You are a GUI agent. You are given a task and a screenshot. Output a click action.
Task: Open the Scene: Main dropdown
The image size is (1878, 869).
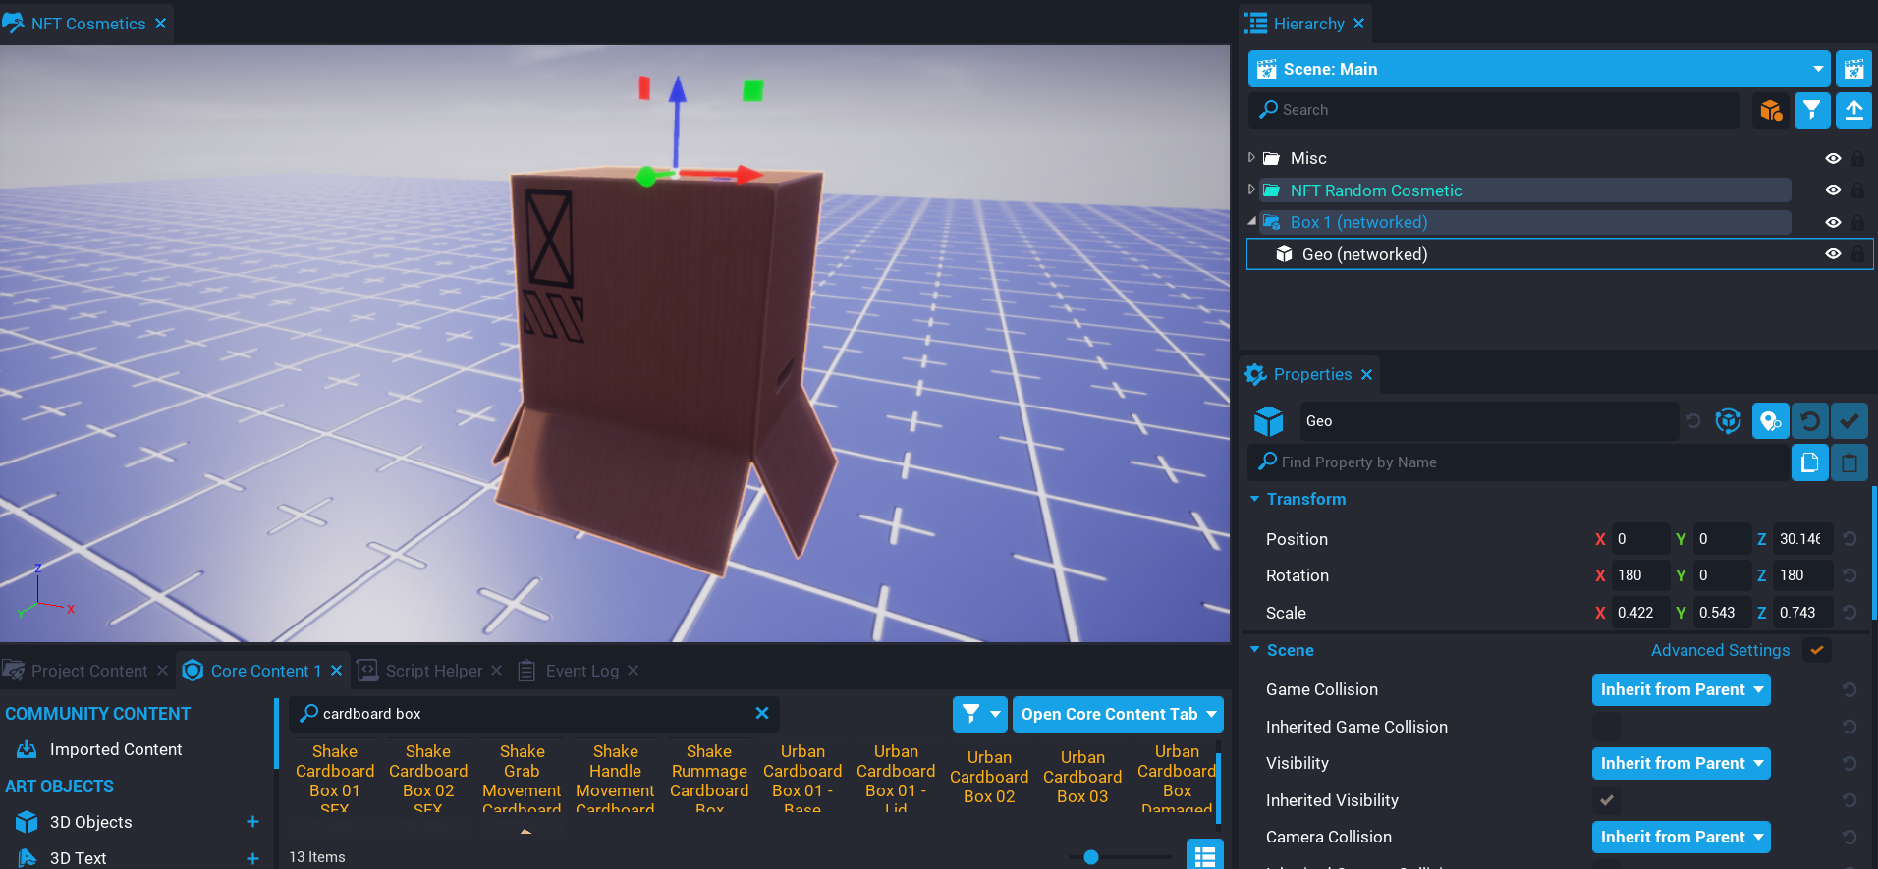(x=1817, y=69)
